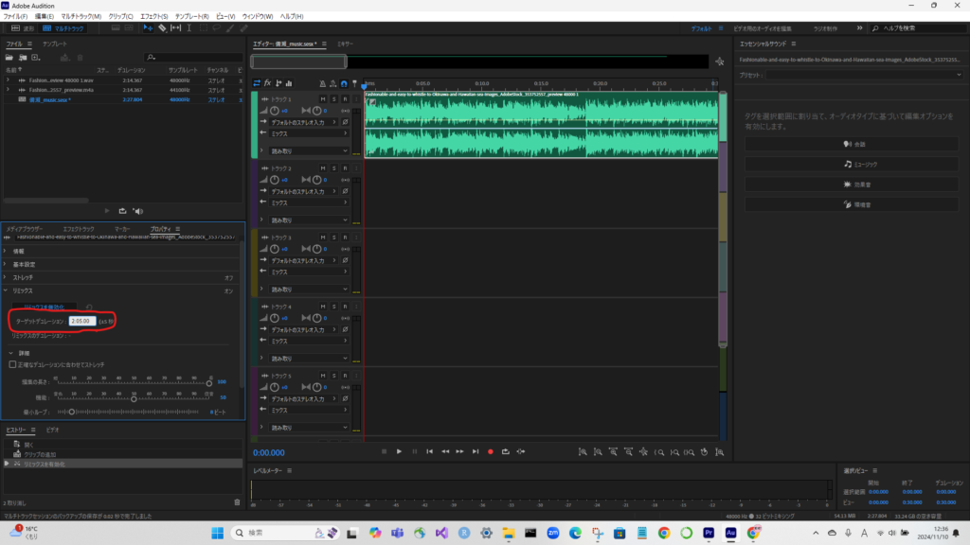Switch to the ミキサー tab
The height and width of the screenshot is (545, 970).
pos(346,44)
